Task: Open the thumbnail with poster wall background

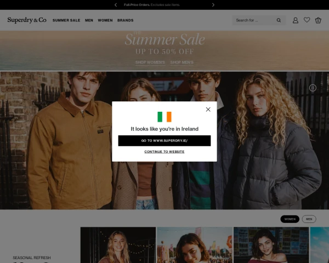Action: [271, 245]
